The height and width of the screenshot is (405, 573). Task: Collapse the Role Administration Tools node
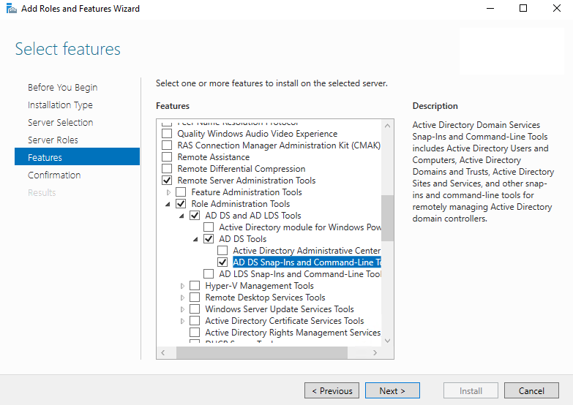click(x=169, y=204)
